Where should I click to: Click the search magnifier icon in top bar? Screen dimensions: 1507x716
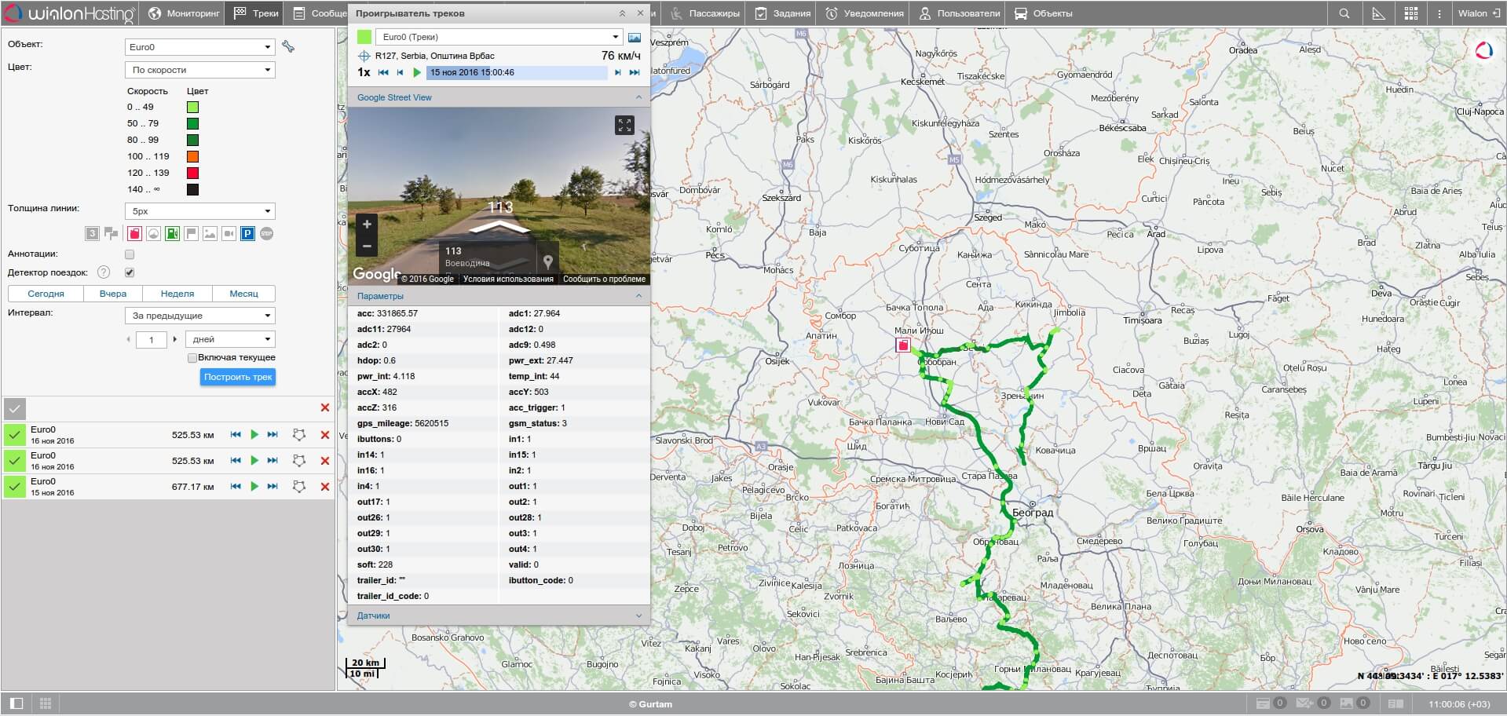(x=1344, y=13)
